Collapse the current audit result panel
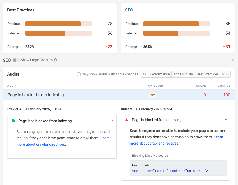238x185 pixels. pyautogui.click(x=226, y=120)
